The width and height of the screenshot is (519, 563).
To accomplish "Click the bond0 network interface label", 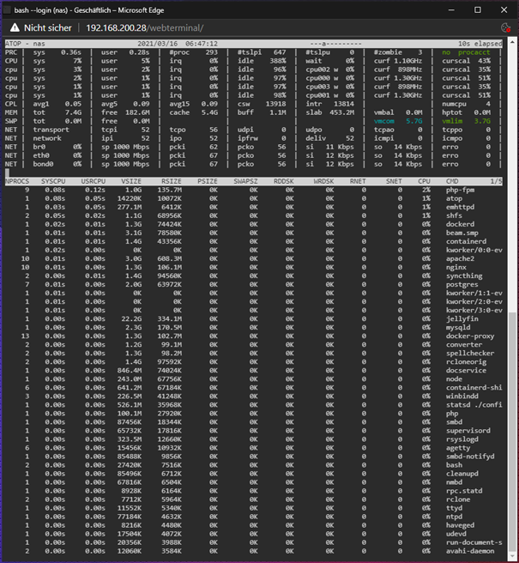I will (43, 164).
